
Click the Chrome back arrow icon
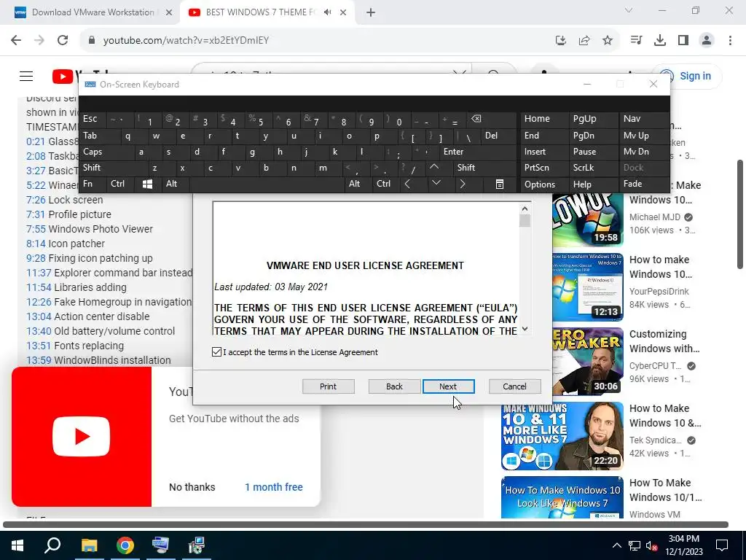point(16,41)
